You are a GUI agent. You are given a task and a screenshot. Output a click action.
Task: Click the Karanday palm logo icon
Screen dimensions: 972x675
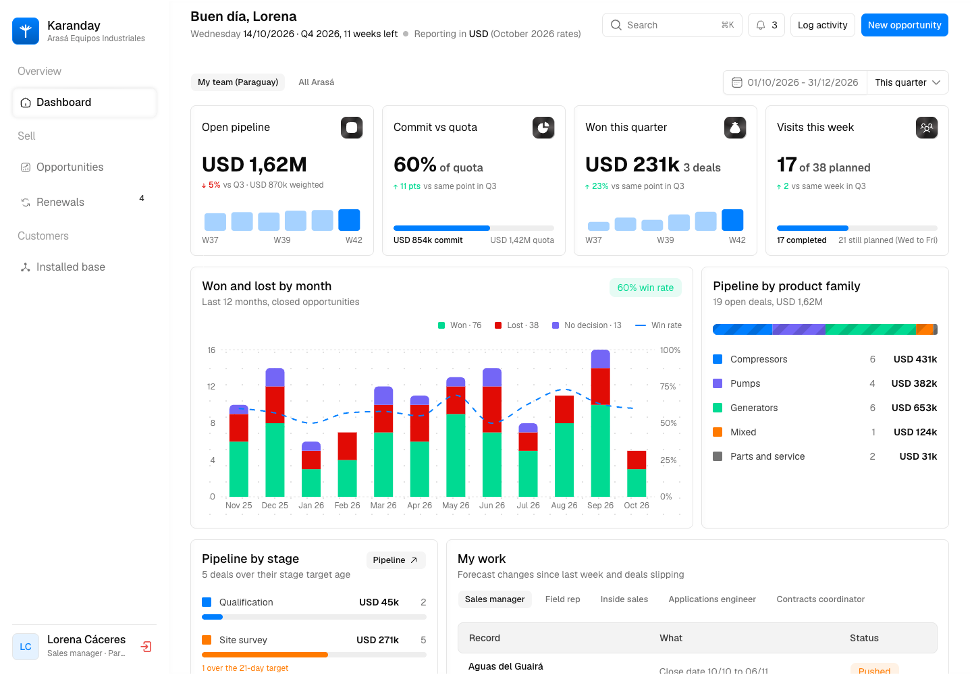click(x=26, y=31)
